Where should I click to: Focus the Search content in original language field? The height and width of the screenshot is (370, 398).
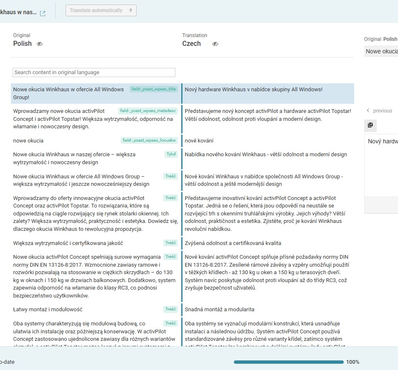click(94, 72)
